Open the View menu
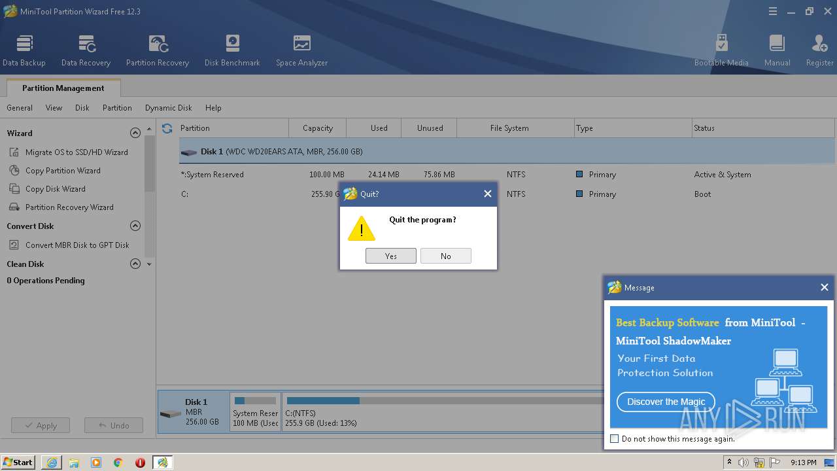Screen dimensions: 837x471 [54, 108]
